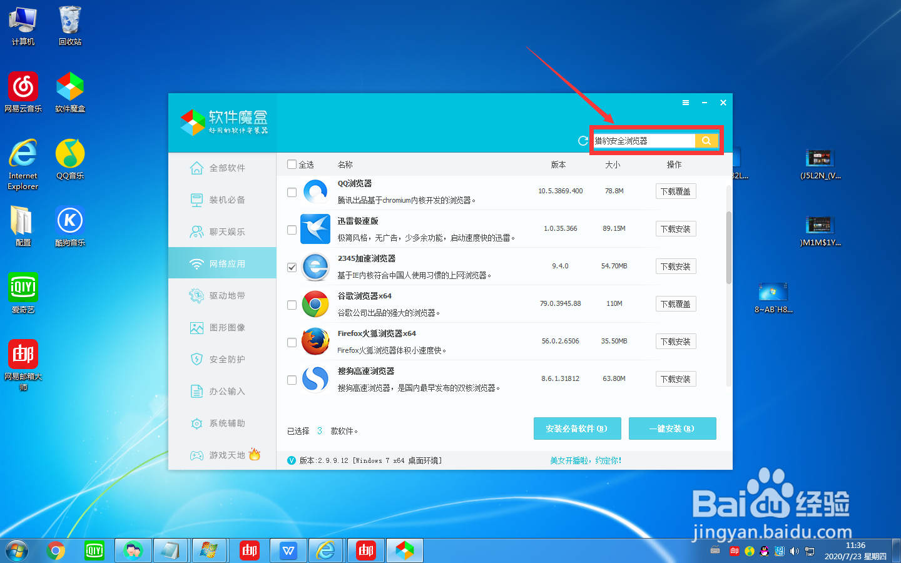Open the Windows Start button
This screenshot has width=901, height=563.
[x=17, y=551]
